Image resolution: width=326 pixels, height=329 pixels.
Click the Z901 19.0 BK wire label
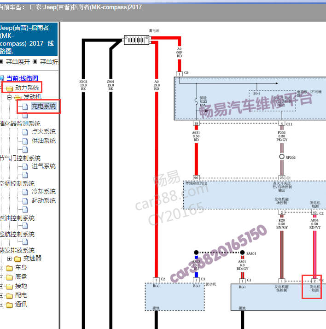coord(111,85)
